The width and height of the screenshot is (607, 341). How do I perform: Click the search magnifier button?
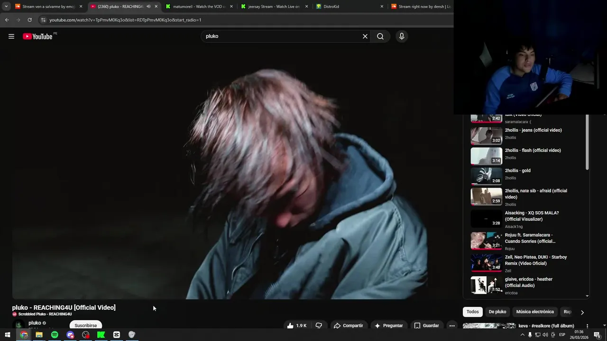click(x=380, y=36)
